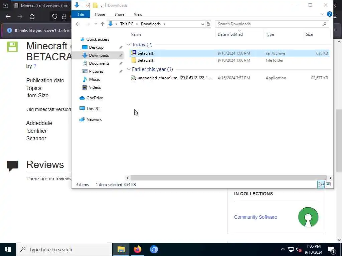This screenshot has height=256, width=342.
Task: Reload the Firefox page
Action: pyautogui.click(x=32, y=17)
